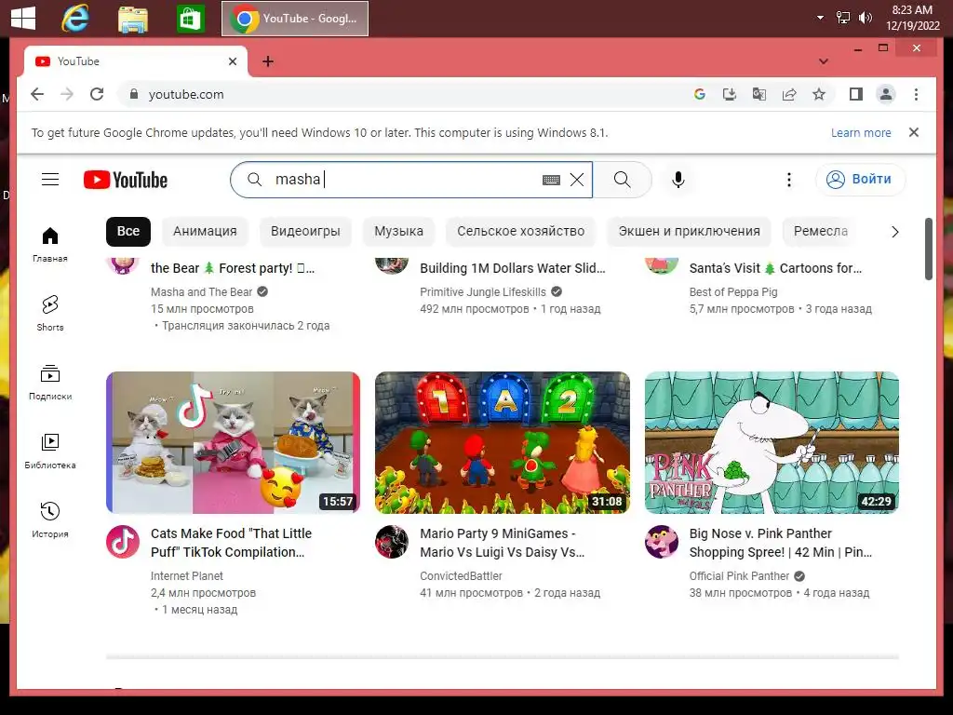Viewport: 953px width, 715px height.
Task: Open Official Pink Panther channel link
Action: (x=738, y=575)
